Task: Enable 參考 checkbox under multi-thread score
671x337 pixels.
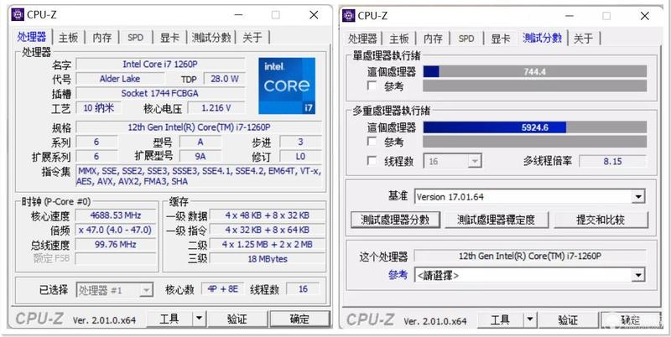Action: coord(372,142)
